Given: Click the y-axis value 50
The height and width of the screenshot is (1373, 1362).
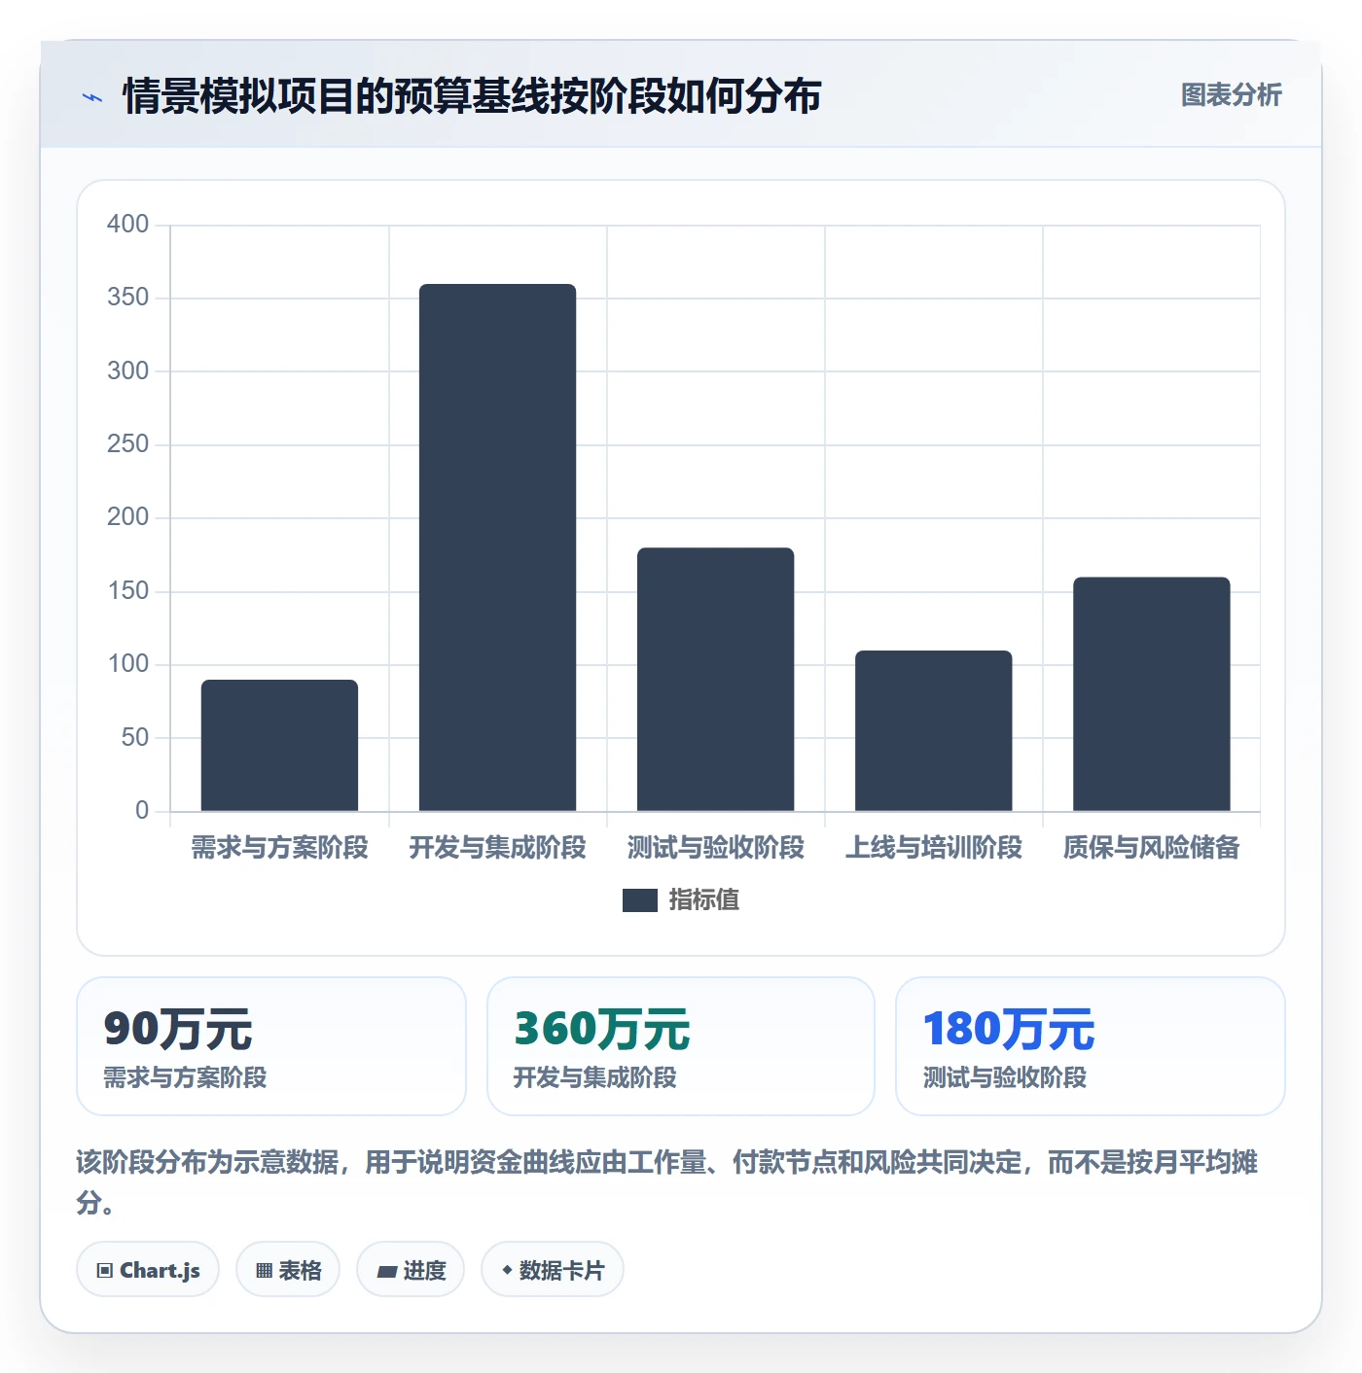Looking at the screenshot, I should pyautogui.click(x=135, y=738).
